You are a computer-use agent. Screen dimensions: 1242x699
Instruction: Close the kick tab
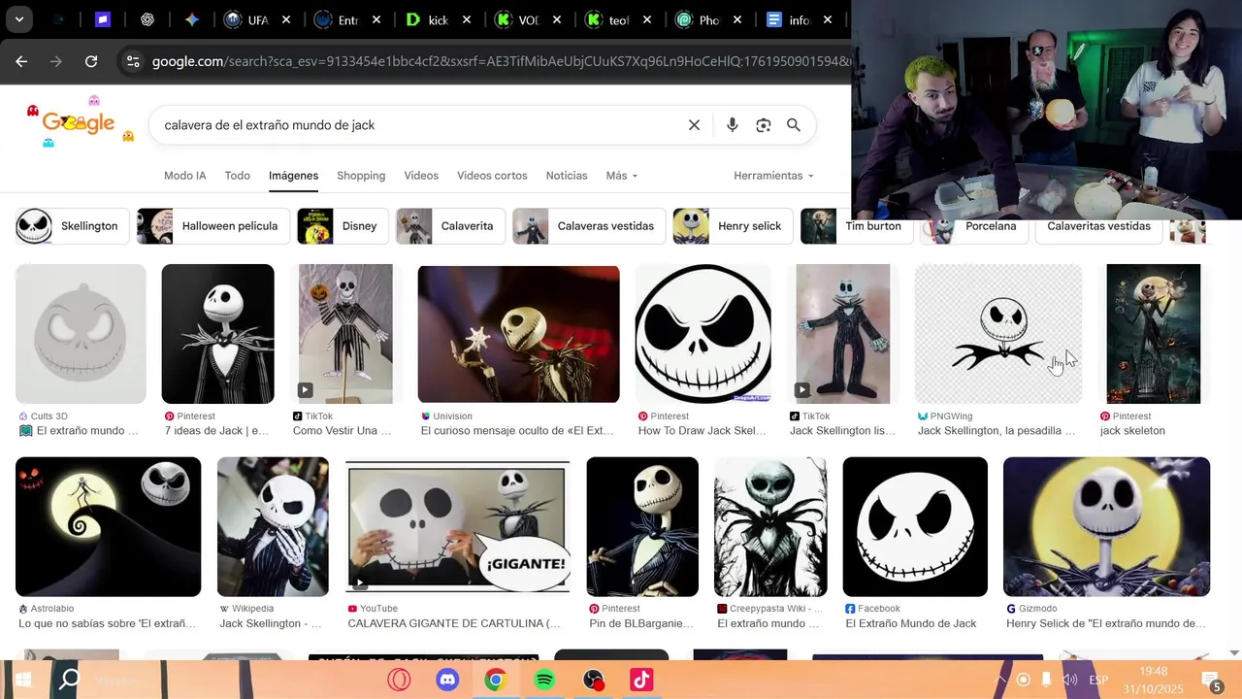coord(467,19)
